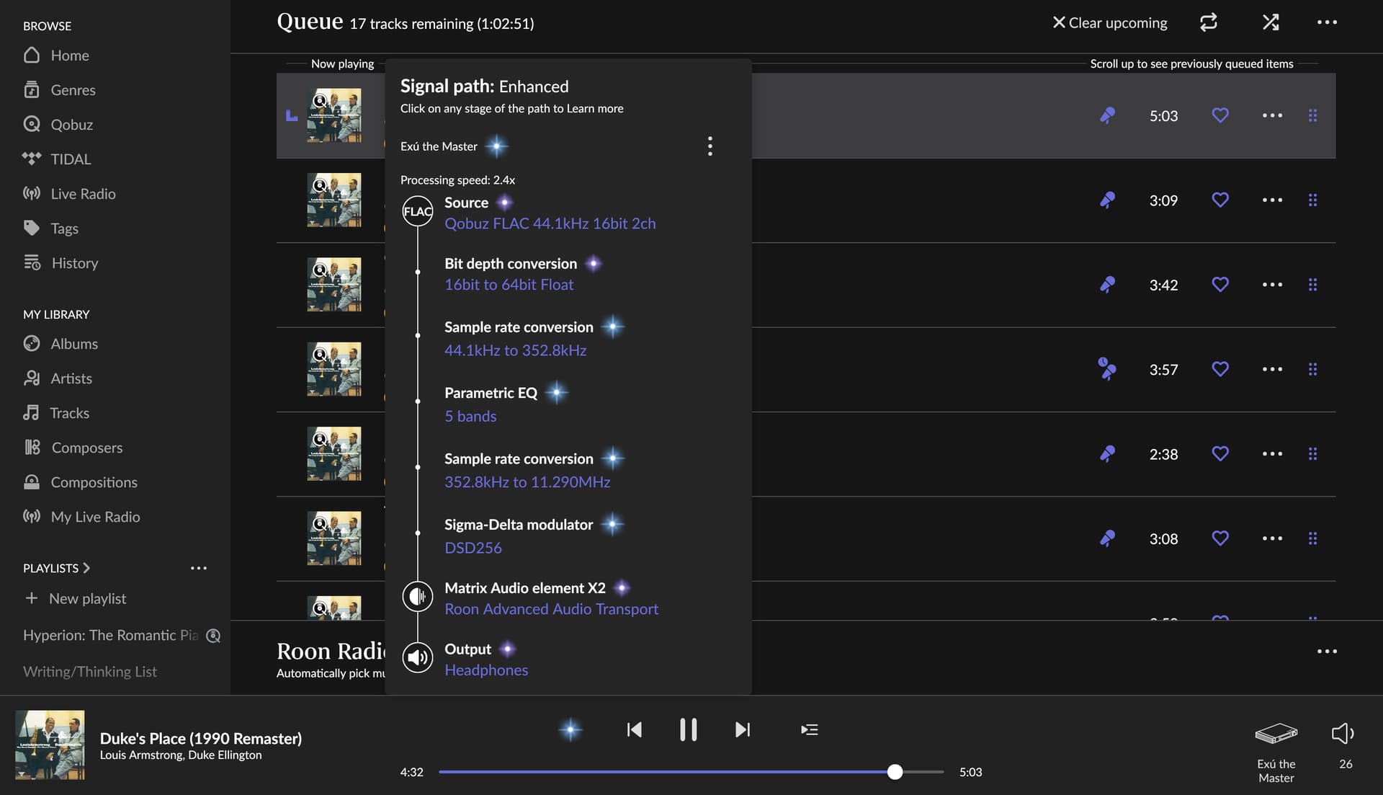
Task: Click the History icon
Action: pyautogui.click(x=32, y=262)
